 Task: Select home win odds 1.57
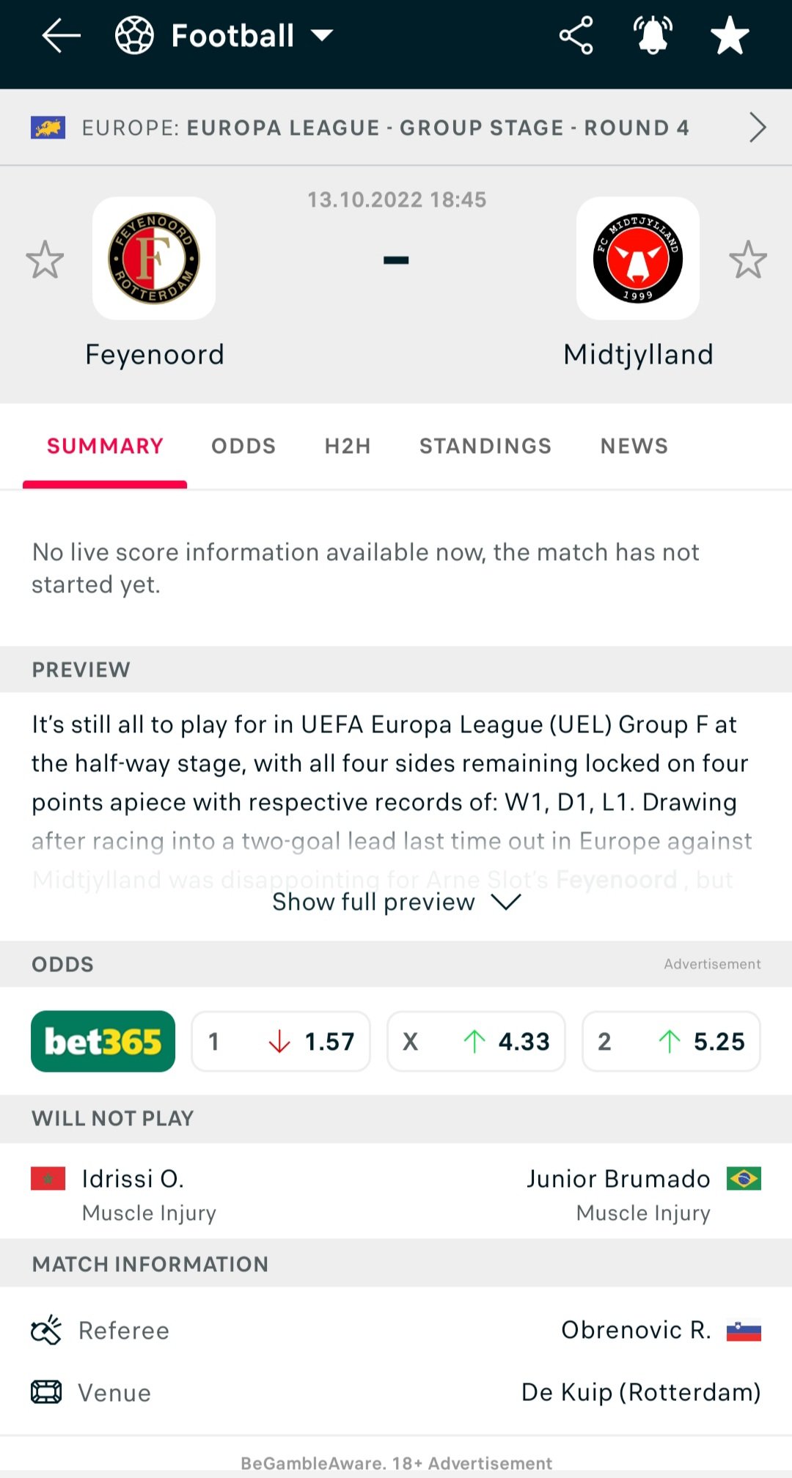pyautogui.click(x=281, y=1041)
